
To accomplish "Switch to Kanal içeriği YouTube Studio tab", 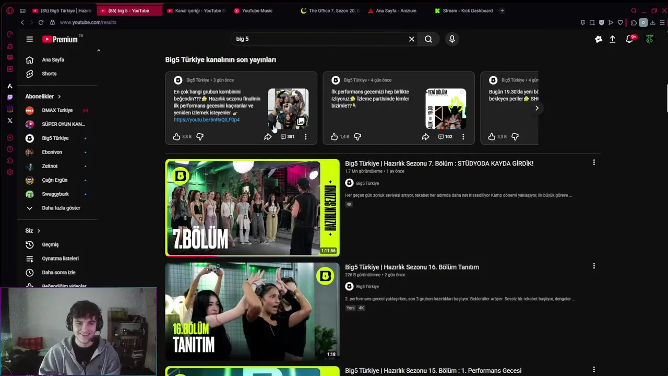I will click(196, 10).
